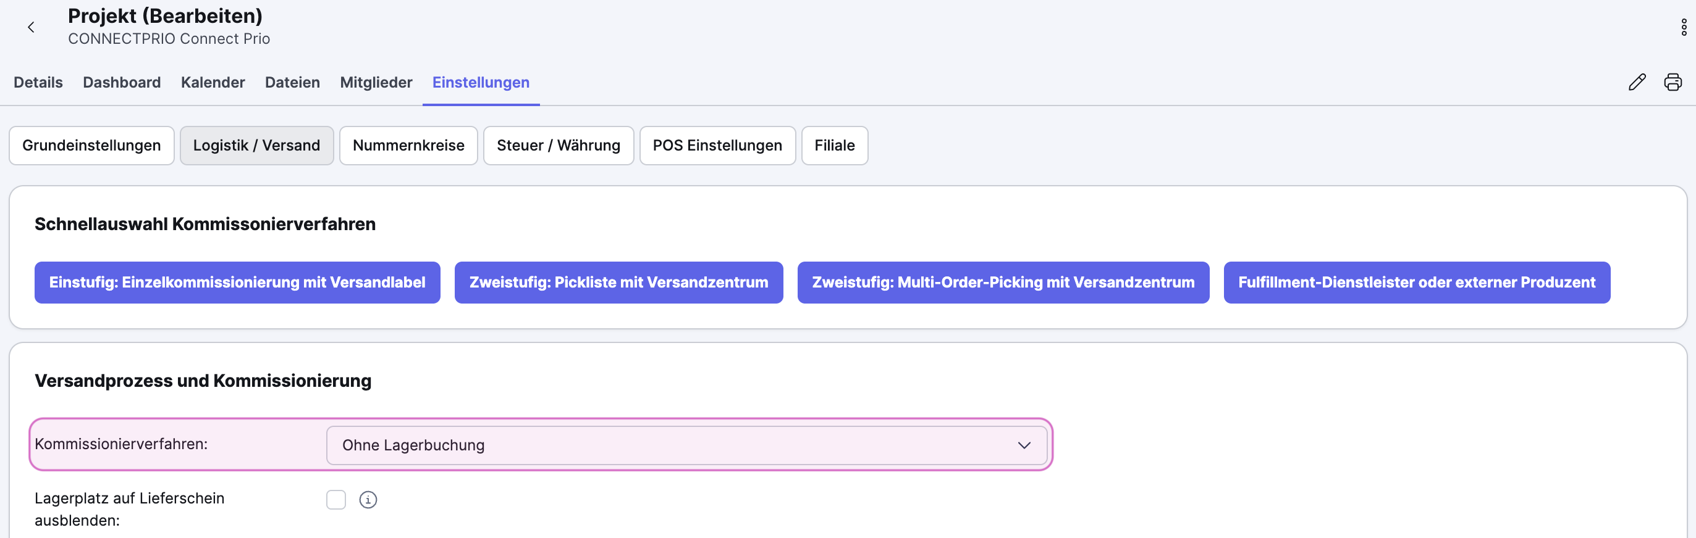This screenshot has width=1696, height=538.
Task: Choose Einstufig: Einzelkommissionierung mit Versandlabel
Action: coord(237,283)
